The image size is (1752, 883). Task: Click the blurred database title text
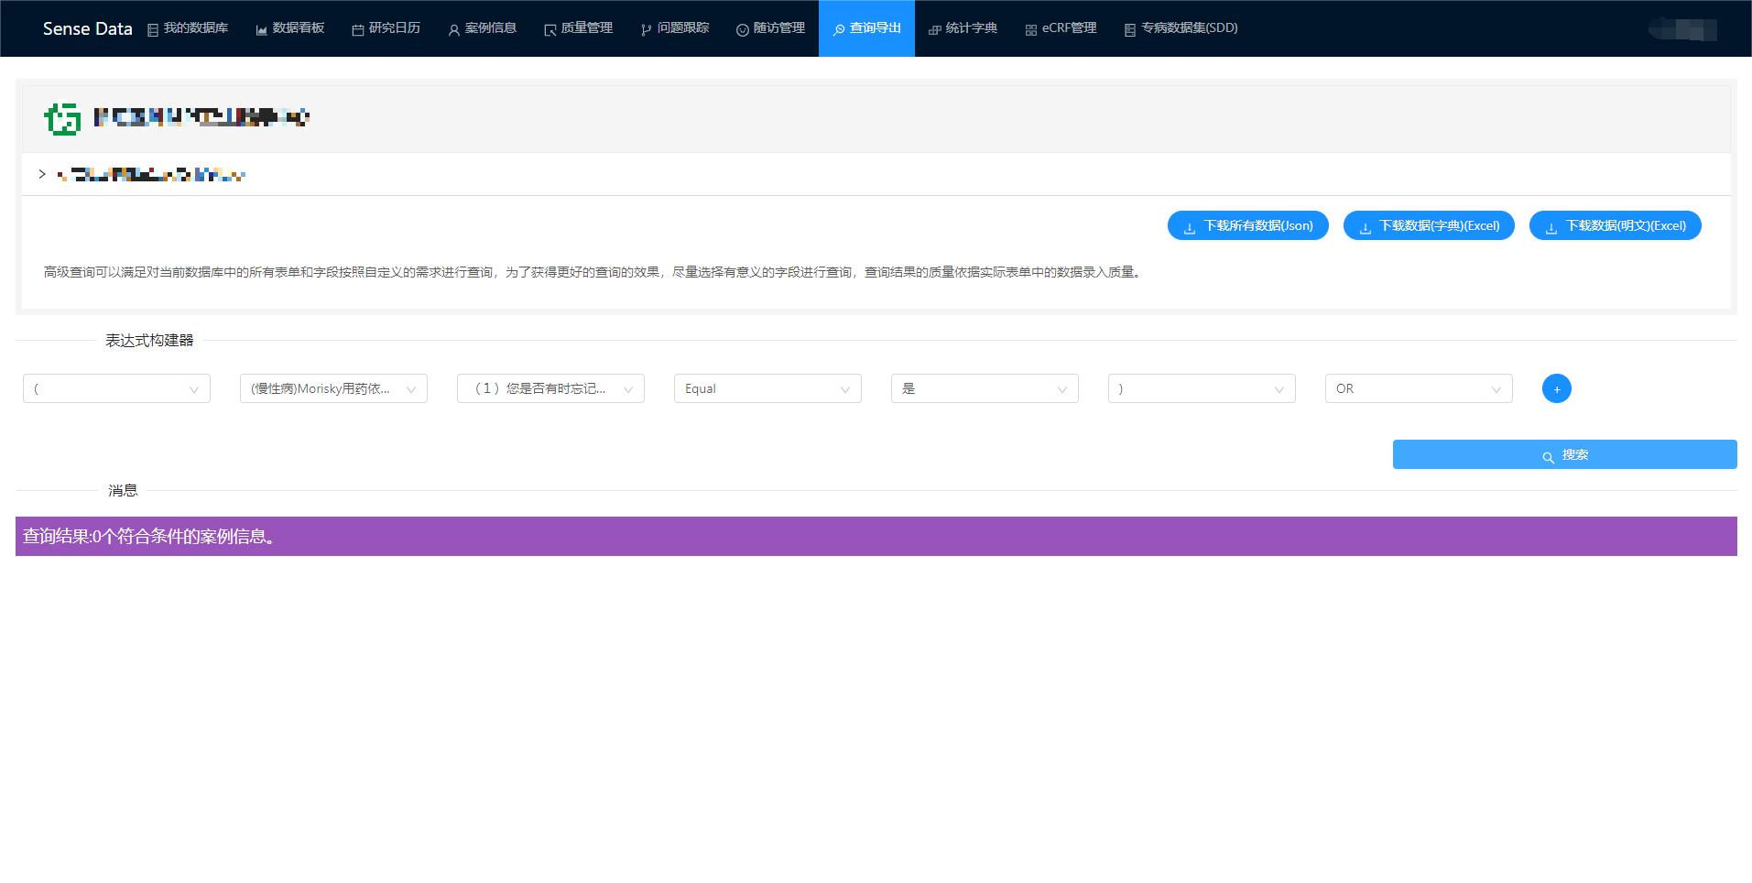pyautogui.click(x=201, y=117)
